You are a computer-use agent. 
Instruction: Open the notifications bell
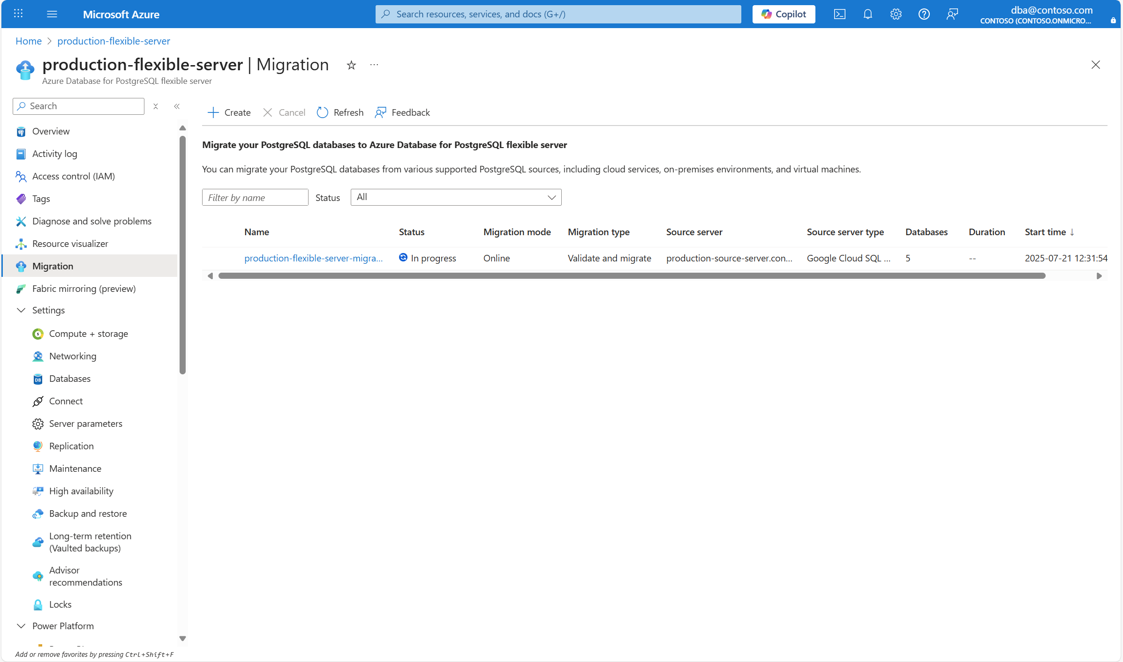pos(867,14)
